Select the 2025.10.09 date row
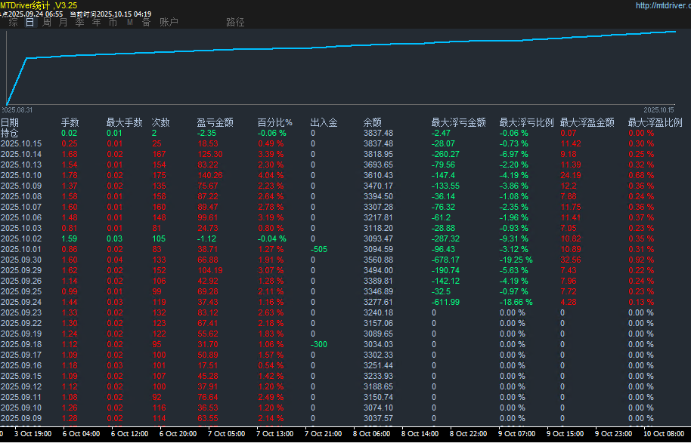This screenshot has height=443, width=691. click(x=21, y=186)
